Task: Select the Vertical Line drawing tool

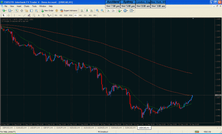Action: [x=14, y=15]
